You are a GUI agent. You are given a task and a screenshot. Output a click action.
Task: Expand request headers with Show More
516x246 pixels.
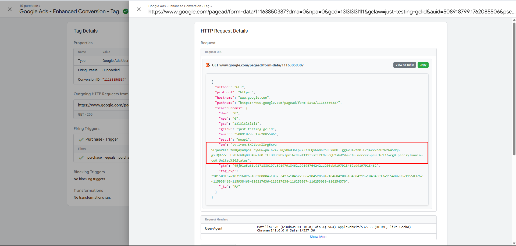point(318,237)
